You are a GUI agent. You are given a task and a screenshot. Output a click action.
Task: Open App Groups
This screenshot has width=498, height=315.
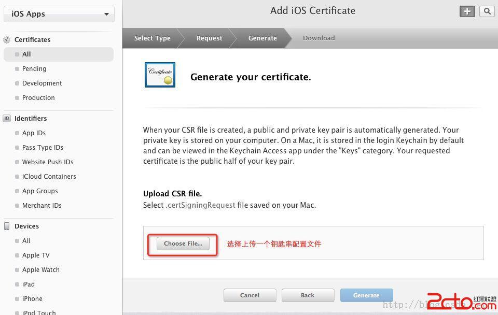point(40,191)
